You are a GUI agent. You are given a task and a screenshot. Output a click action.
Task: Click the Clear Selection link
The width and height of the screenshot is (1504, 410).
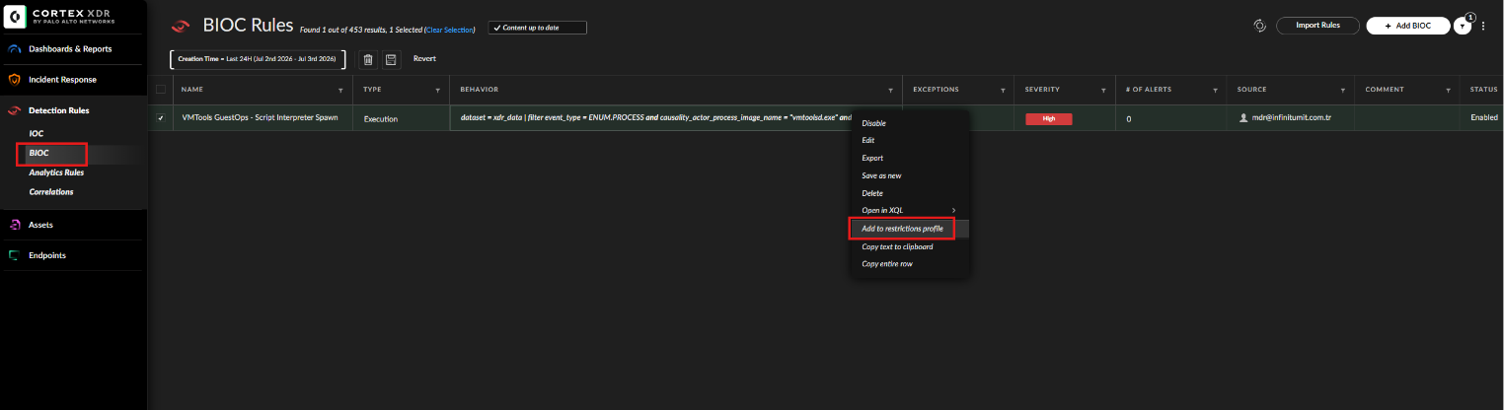pyautogui.click(x=449, y=30)
